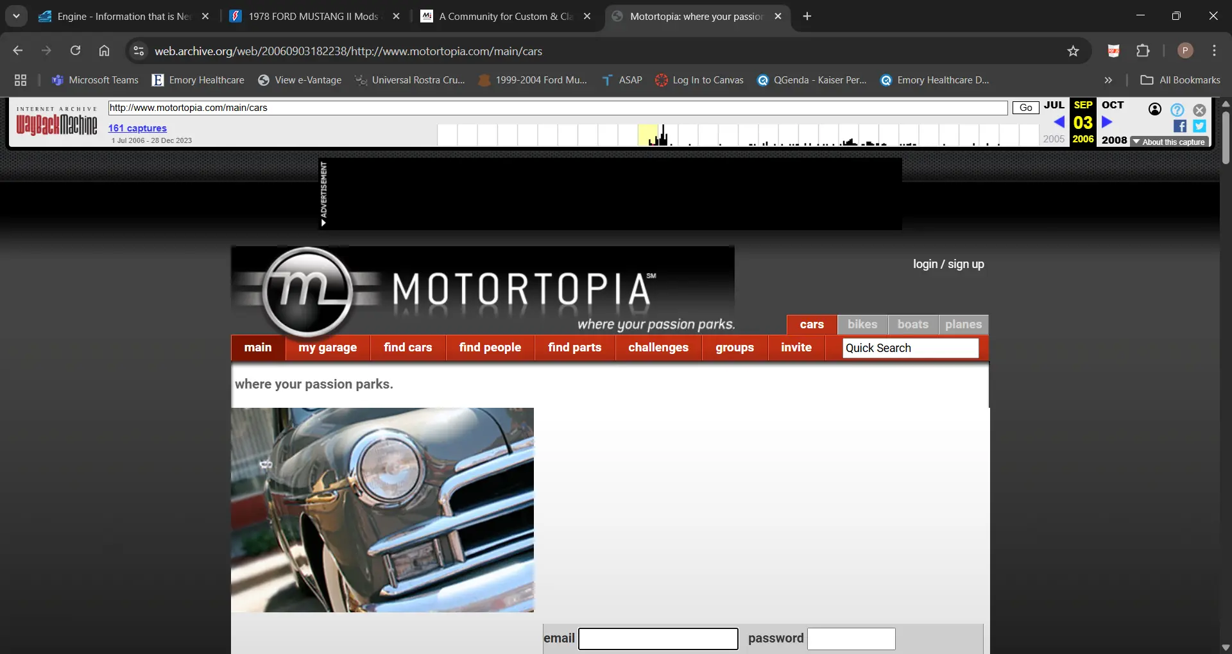Select the JUL capture month
Screen dimensions: 1232x654
click(1054, 105)
